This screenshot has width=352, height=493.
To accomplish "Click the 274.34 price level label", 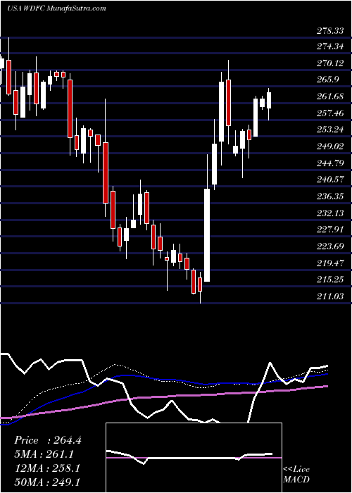I will pos(329,47).
